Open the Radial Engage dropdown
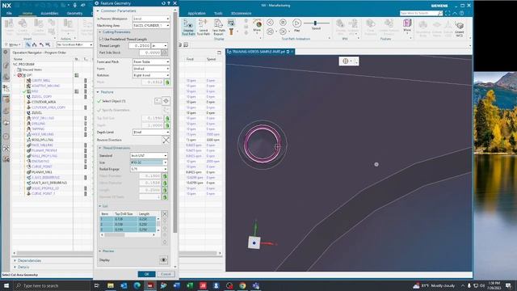 [x=149, y=169]
